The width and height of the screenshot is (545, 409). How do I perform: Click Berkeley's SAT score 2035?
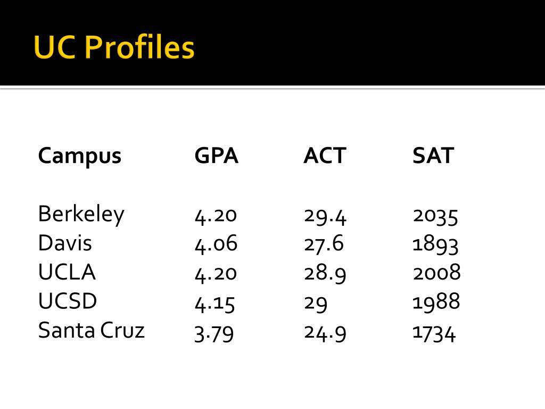tap(435, 216)
